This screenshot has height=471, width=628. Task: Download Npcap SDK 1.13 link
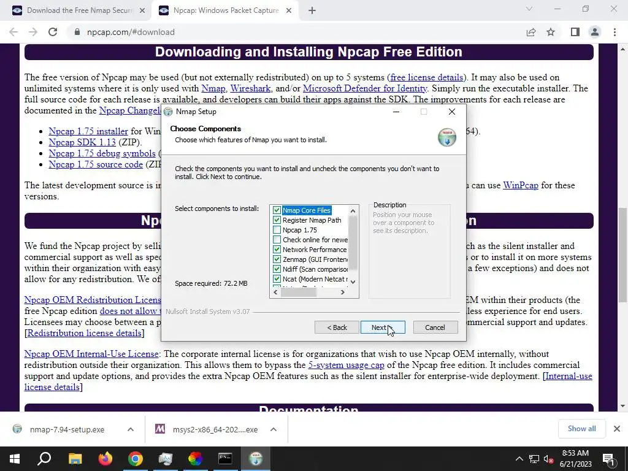(x=82, y=142)
